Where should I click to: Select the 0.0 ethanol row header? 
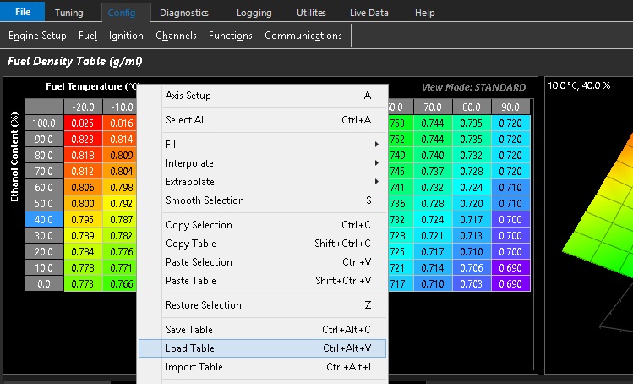(44, 283)
